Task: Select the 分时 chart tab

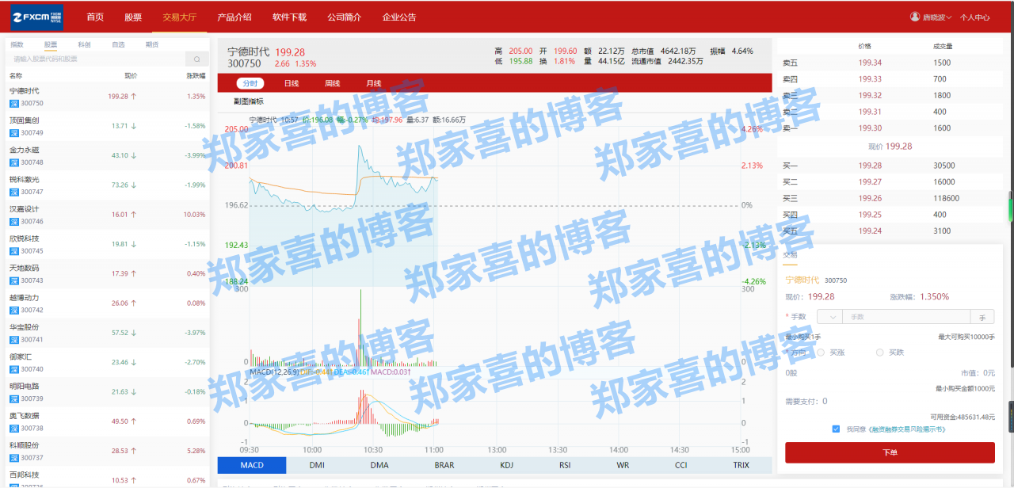Action: [250, 83]
